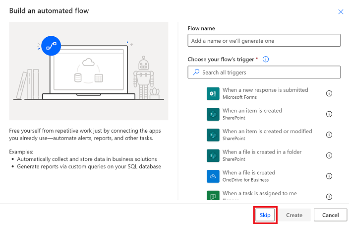
Task: Show info for file created in folder
Action: coord(329,155)
